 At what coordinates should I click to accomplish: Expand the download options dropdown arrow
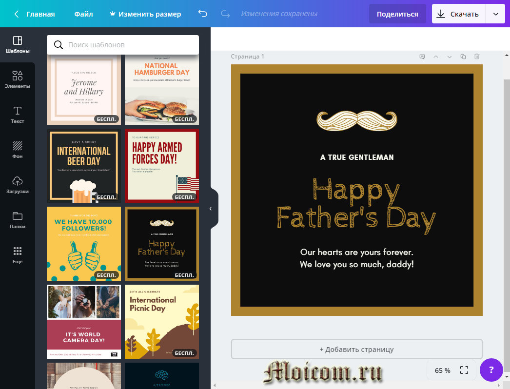pyautogui.click(x=495, y=14)
